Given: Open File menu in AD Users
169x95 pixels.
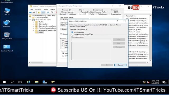Looking at the screenshot, I should pos(31,9).
